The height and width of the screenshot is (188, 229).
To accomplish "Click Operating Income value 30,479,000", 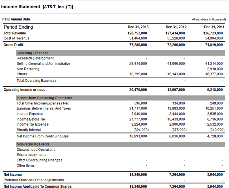I will tap(138, 90).
